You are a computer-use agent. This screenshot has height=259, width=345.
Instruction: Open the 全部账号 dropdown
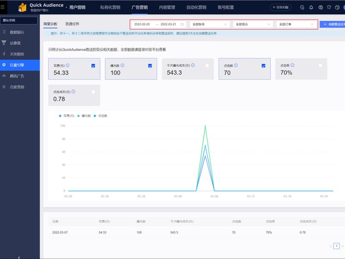tap(210, 24)
